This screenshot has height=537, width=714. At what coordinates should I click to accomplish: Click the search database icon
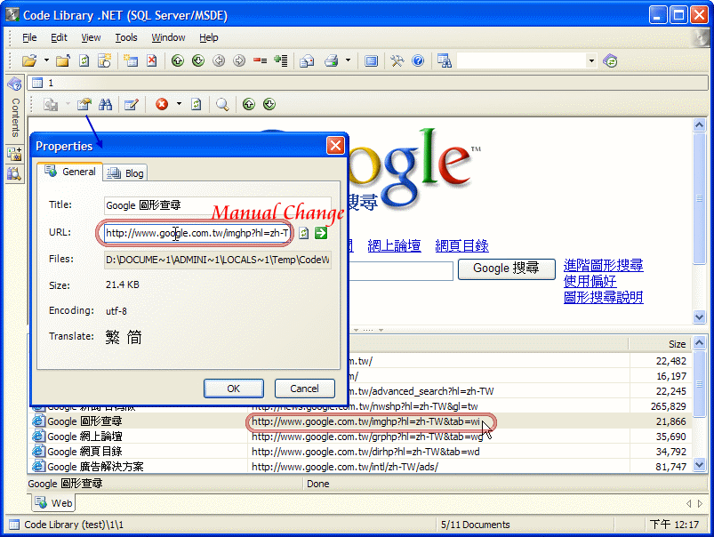[444, 60]
